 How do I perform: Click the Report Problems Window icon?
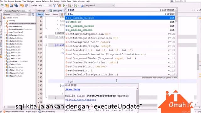pos(4,112)
